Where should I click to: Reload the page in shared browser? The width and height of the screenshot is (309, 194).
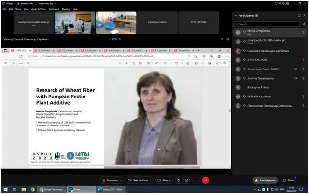pos(21,56)
